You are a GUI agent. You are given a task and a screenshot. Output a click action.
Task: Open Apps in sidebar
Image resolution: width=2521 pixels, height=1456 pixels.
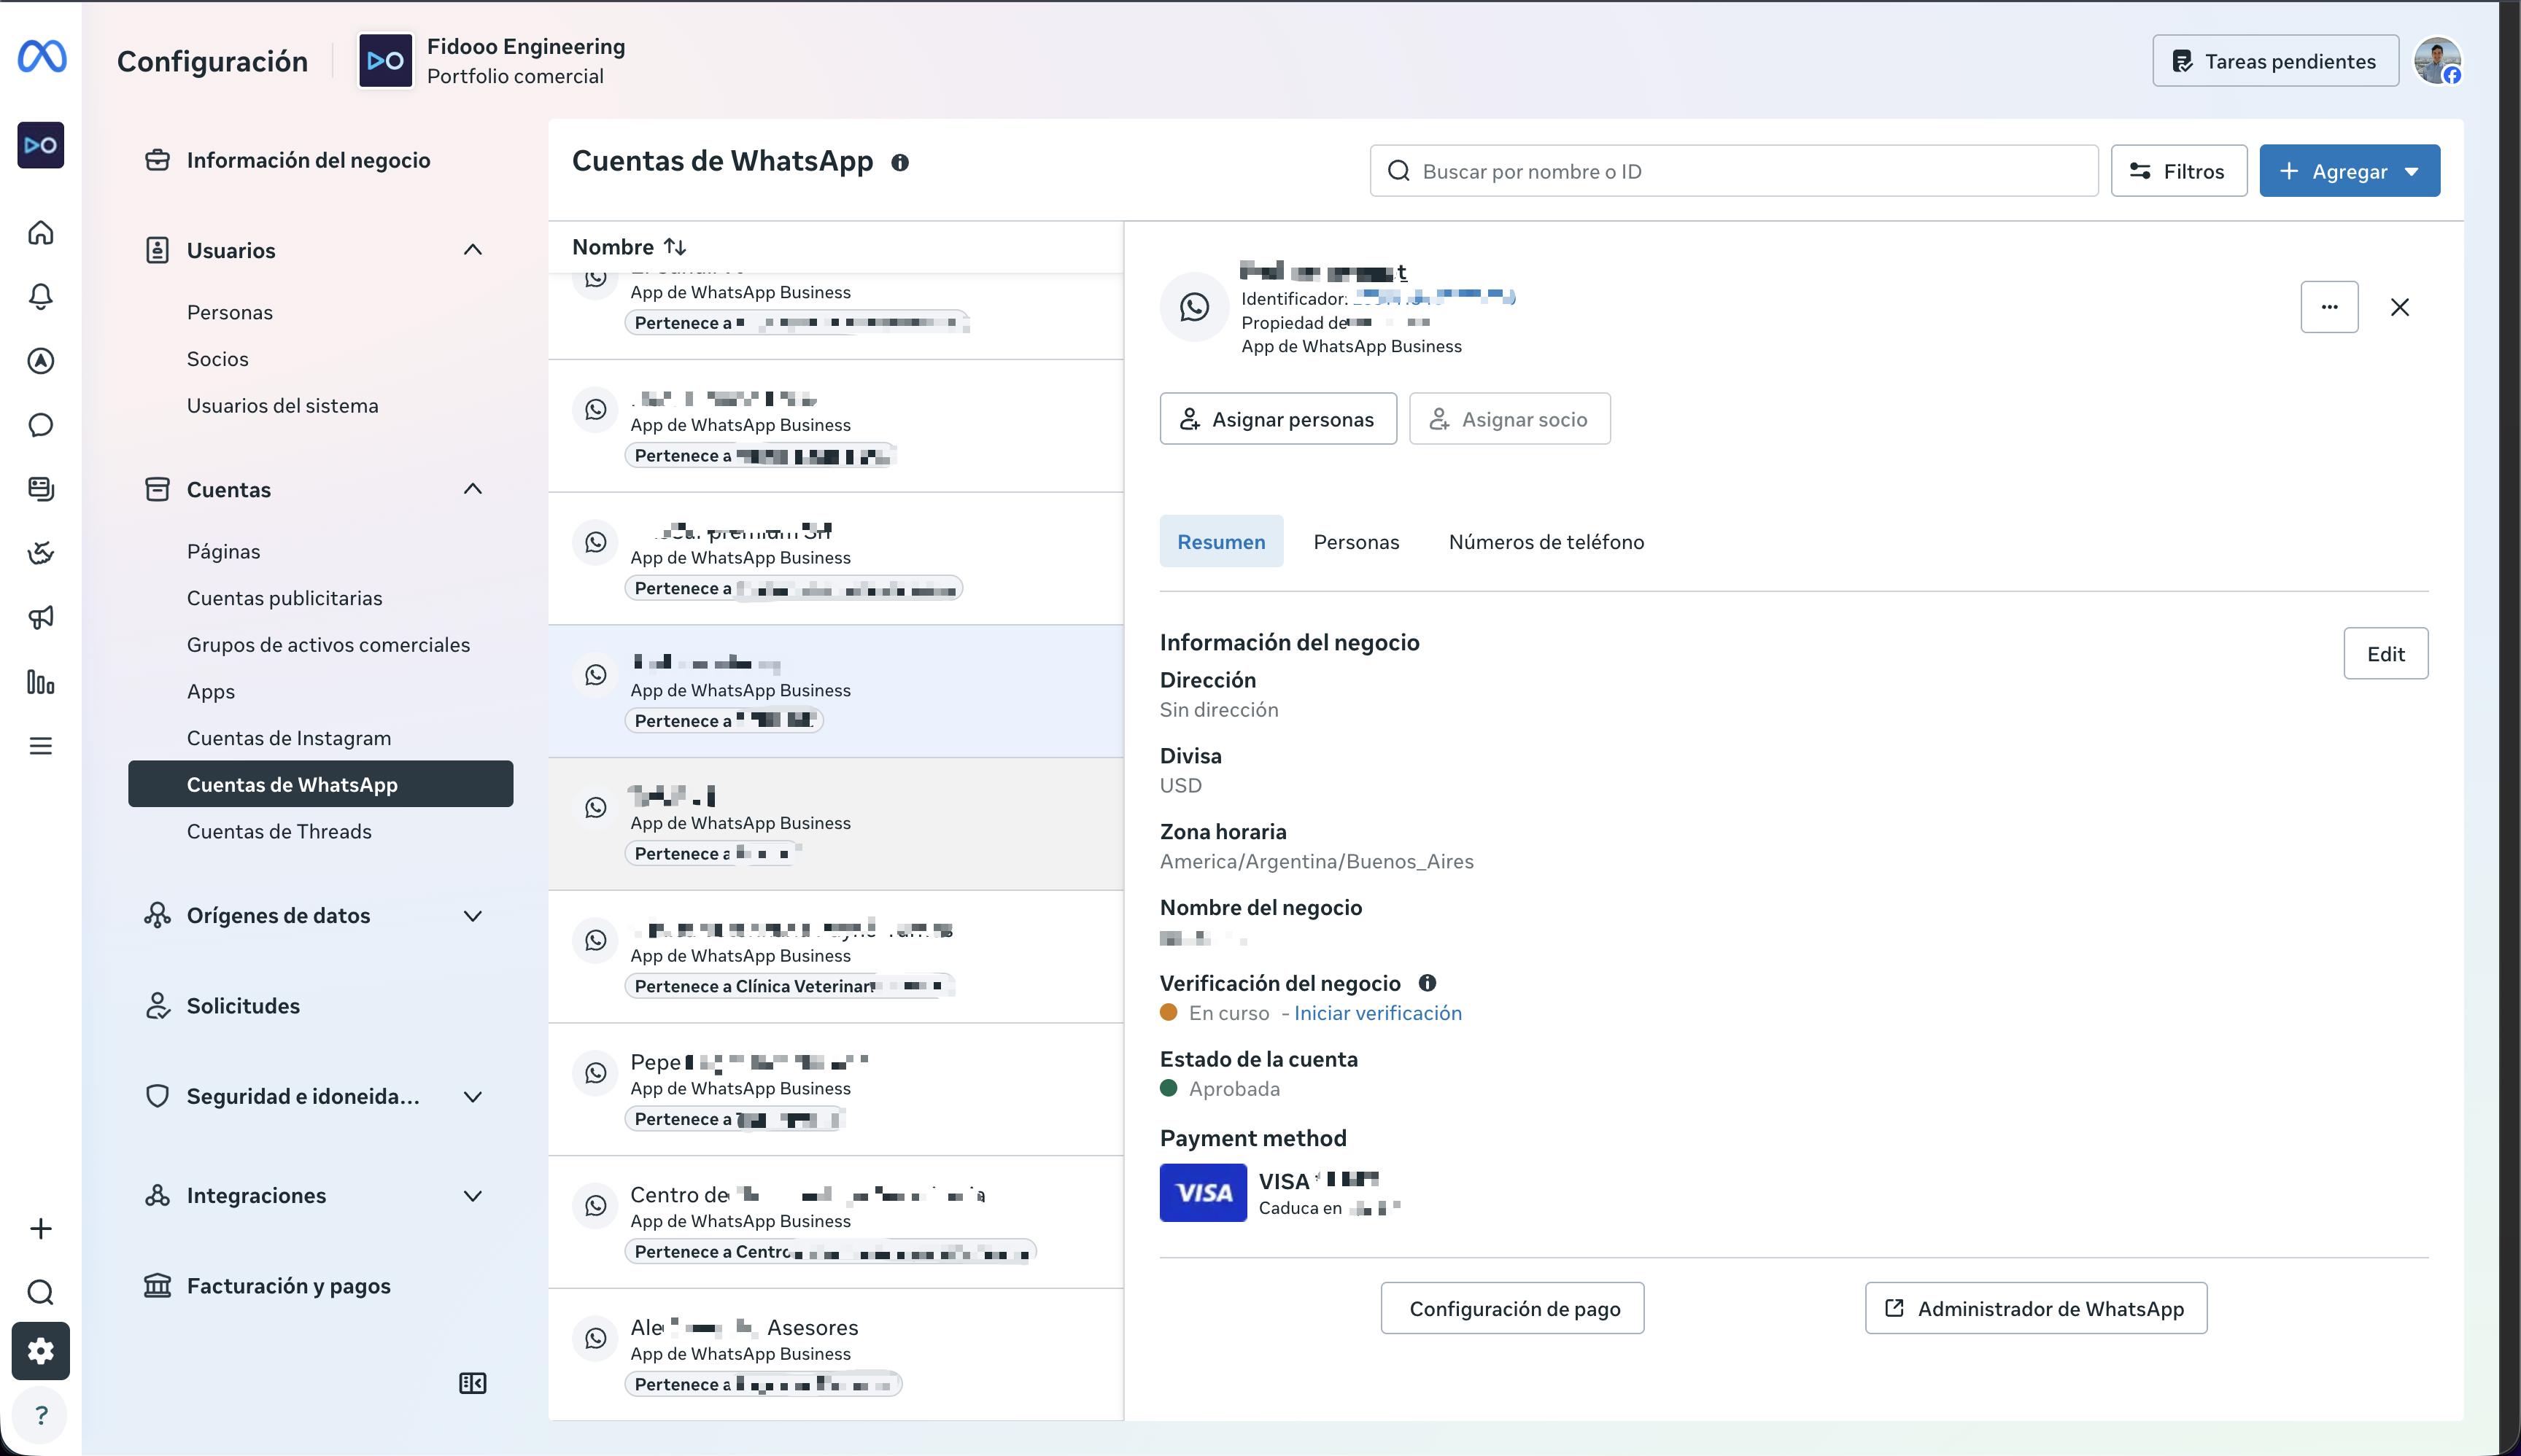coord(210,691)
